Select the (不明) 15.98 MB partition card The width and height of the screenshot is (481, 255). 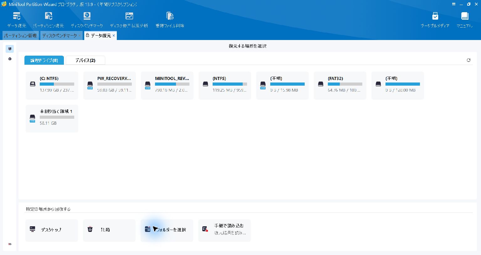[282, 85]
